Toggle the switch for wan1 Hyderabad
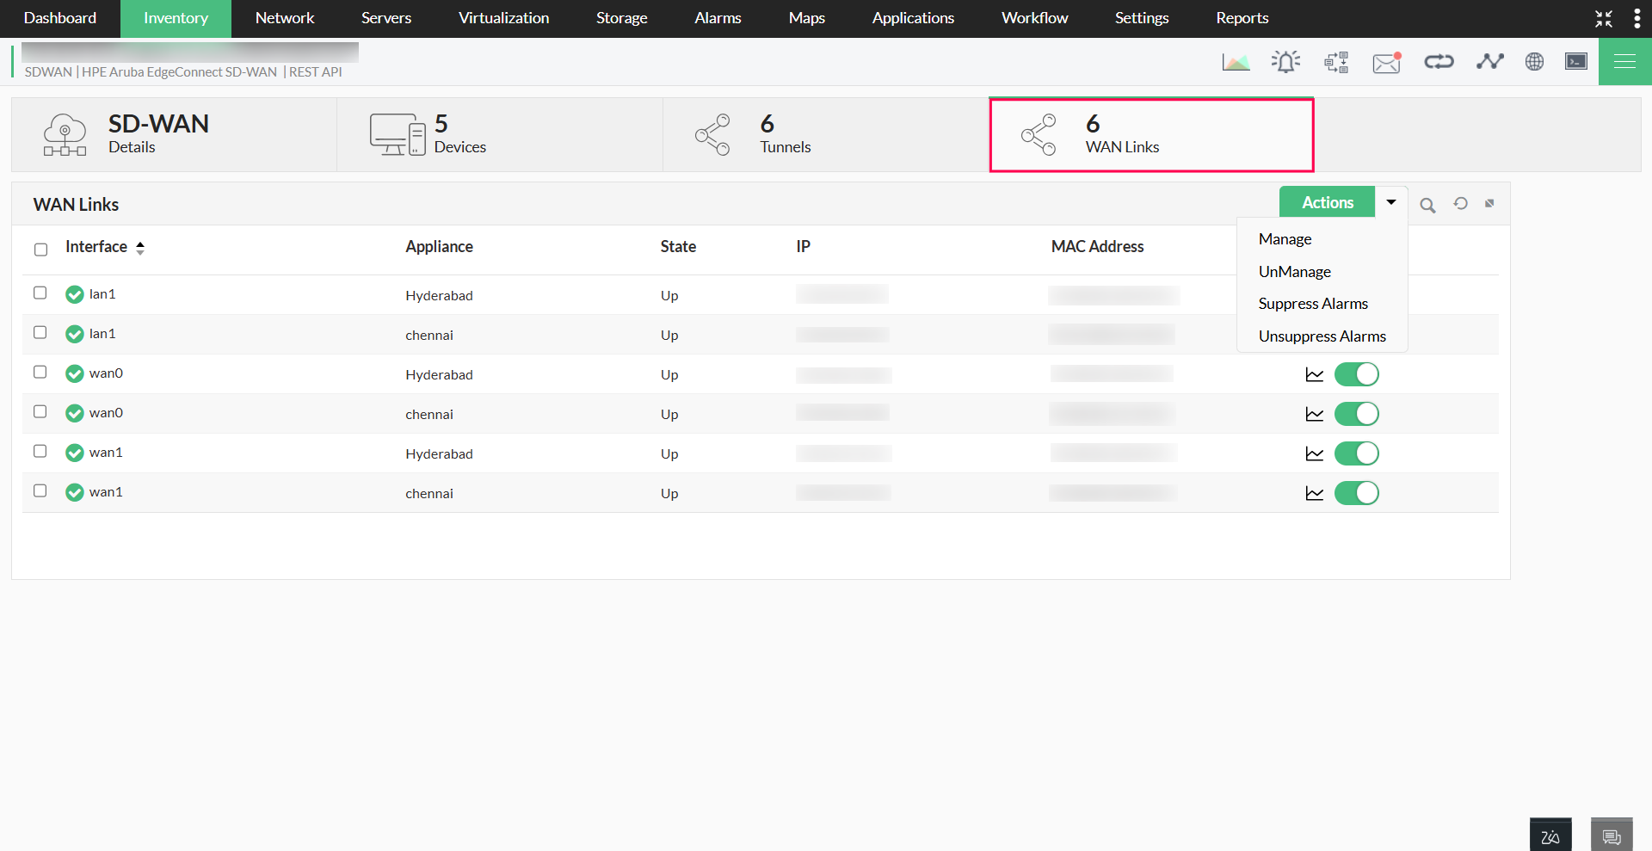Image resolution: width=1652 pixels, height=851 pixels. tap(1357, 453)
